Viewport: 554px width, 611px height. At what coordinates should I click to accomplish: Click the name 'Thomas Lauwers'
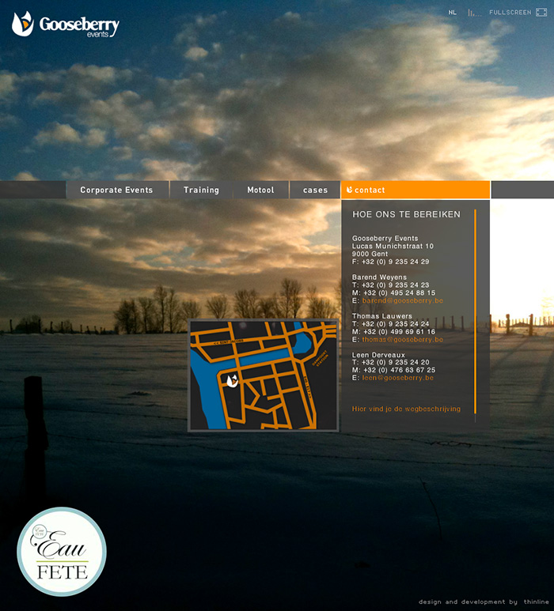(x=381, y=316)
